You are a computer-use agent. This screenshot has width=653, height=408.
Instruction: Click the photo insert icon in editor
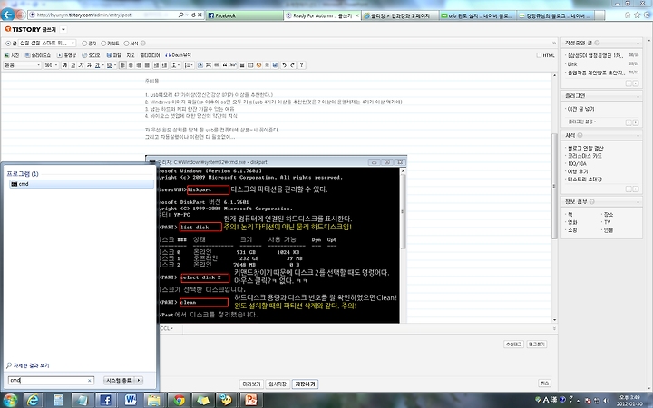tap(6, 55)
